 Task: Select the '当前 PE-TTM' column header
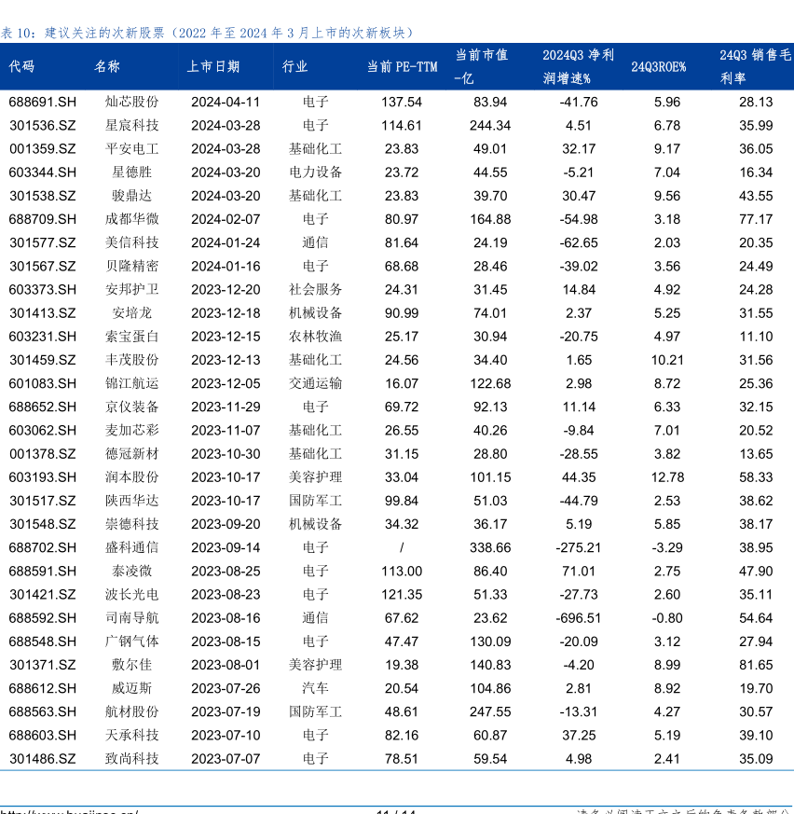click(x=403, y=66)
